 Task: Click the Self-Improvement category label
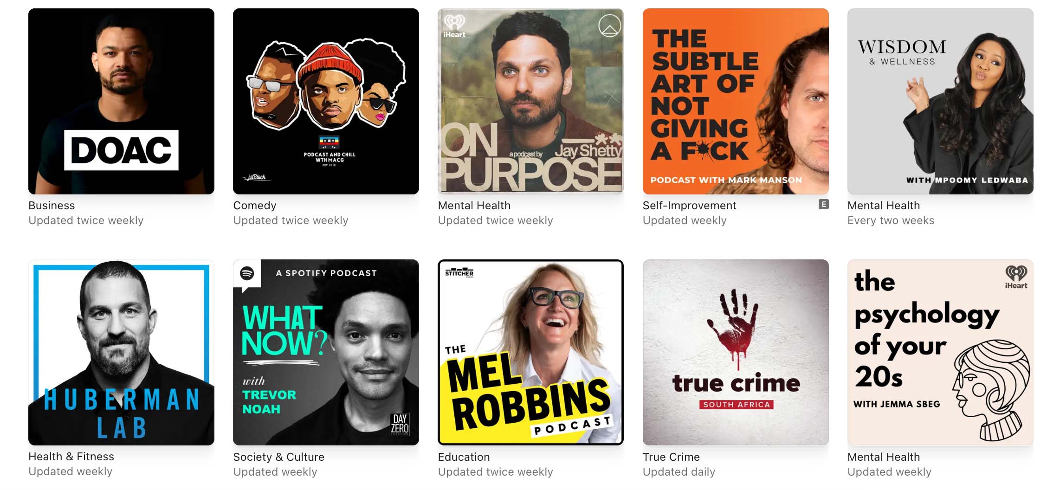[689, 206]
